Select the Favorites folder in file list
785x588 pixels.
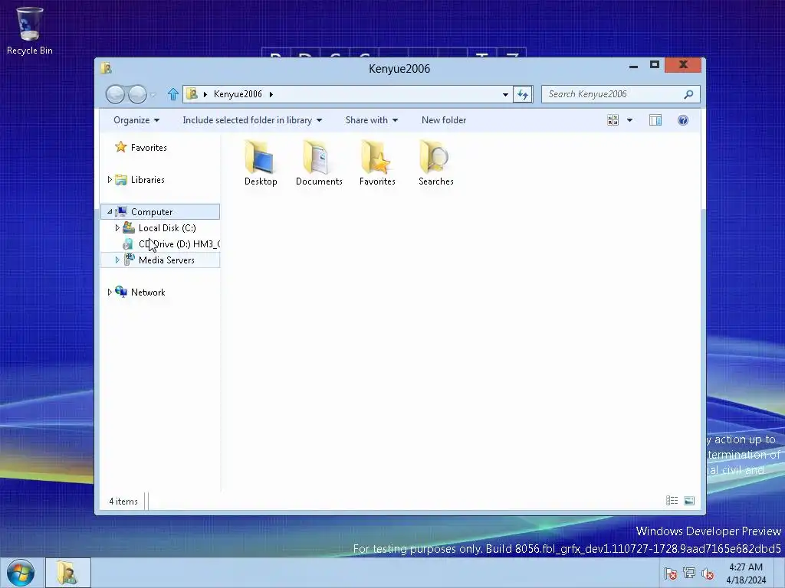(x=377, y=163)
